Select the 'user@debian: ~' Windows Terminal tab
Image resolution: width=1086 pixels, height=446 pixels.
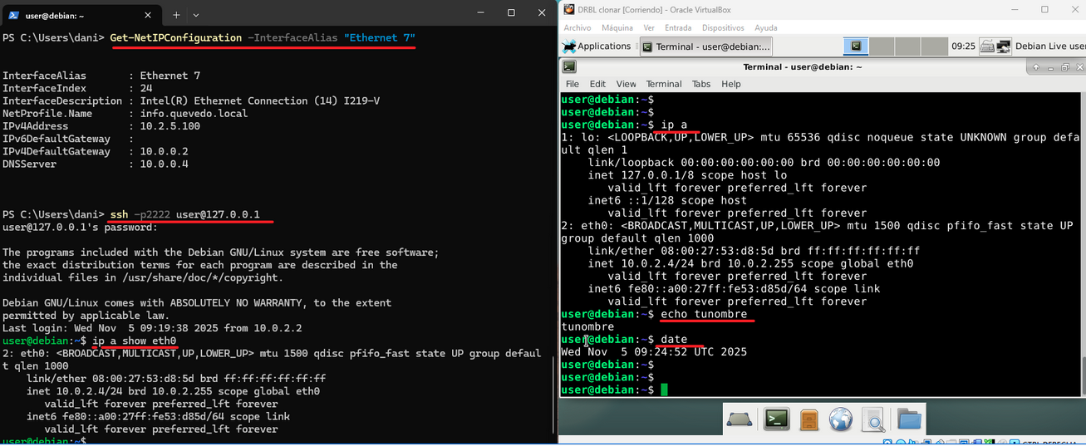[81, 15]
